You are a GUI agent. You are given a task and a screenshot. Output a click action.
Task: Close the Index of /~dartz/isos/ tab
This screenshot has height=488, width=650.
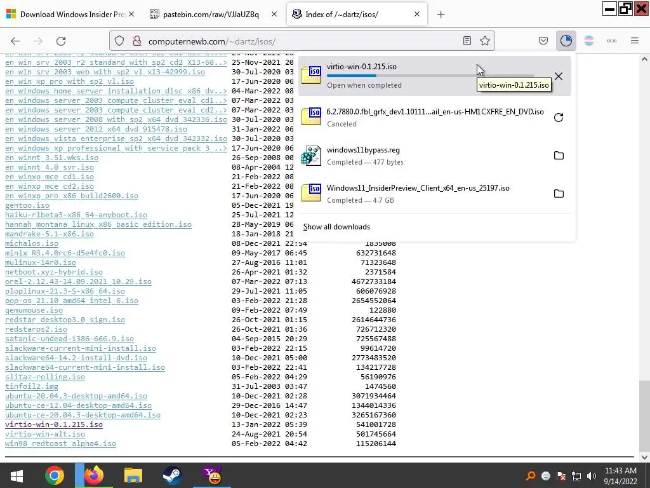(417, 14)
